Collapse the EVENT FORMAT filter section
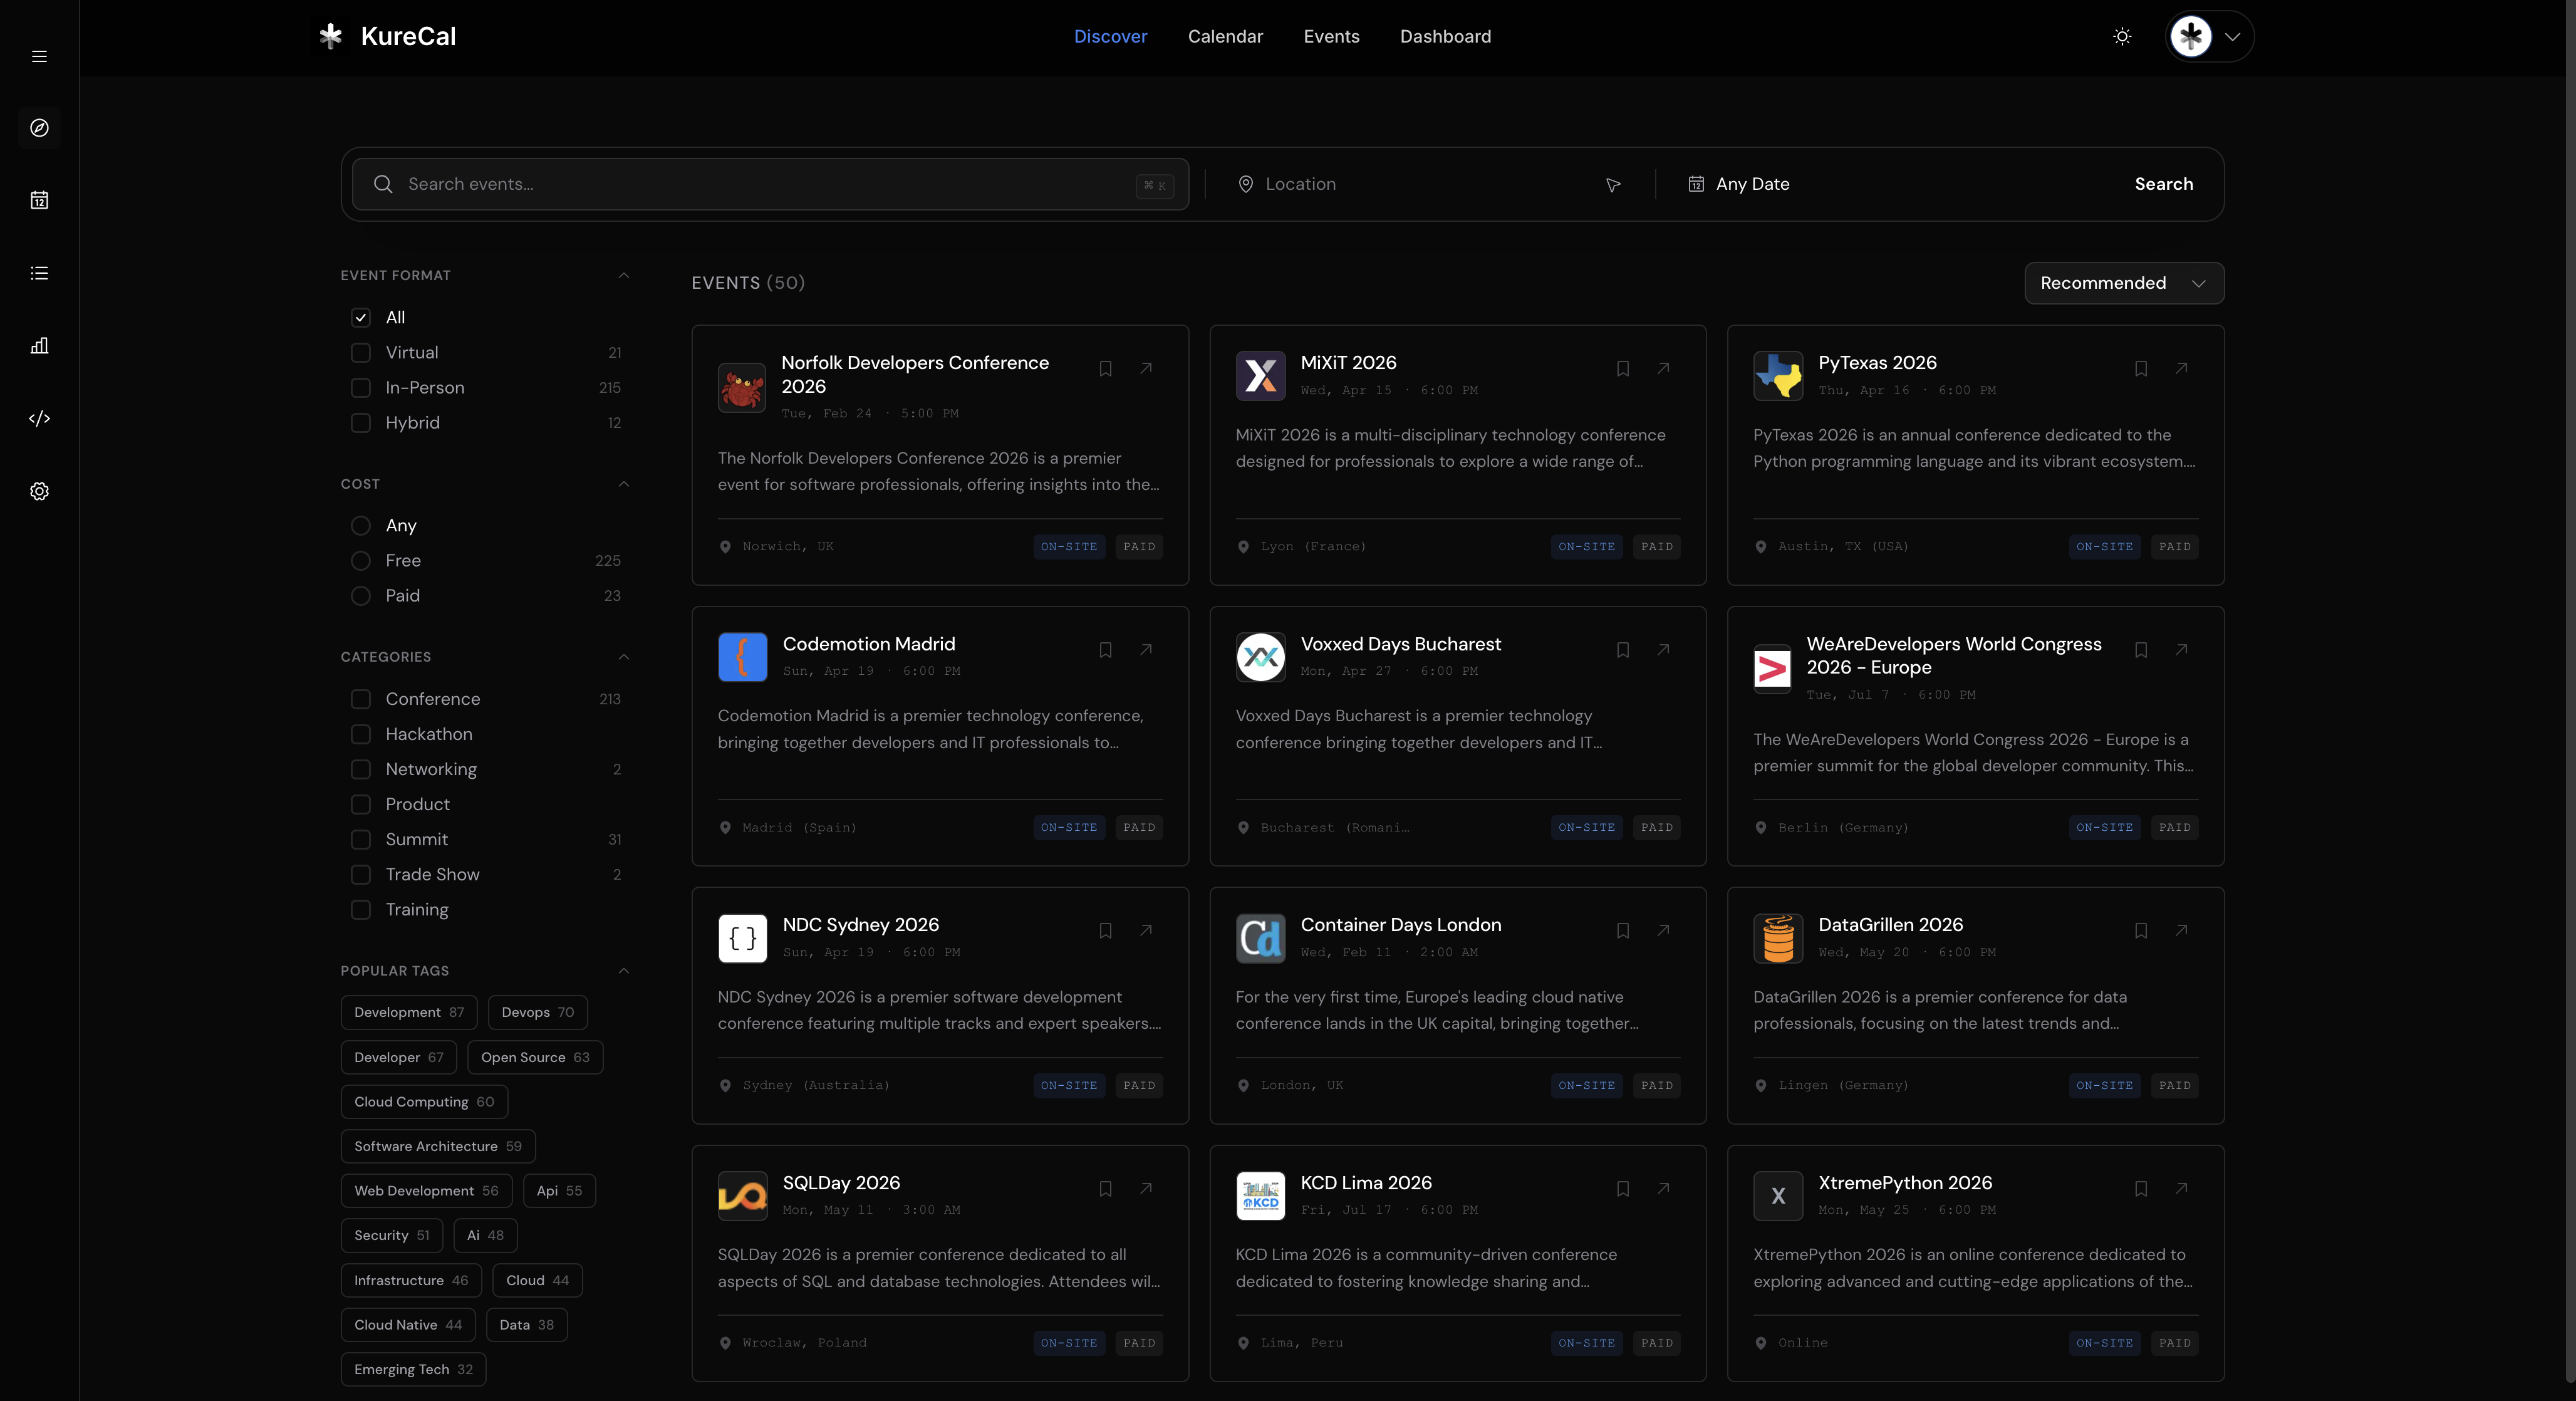Viewport: 2576px width, 1401px height. (624, 276)
